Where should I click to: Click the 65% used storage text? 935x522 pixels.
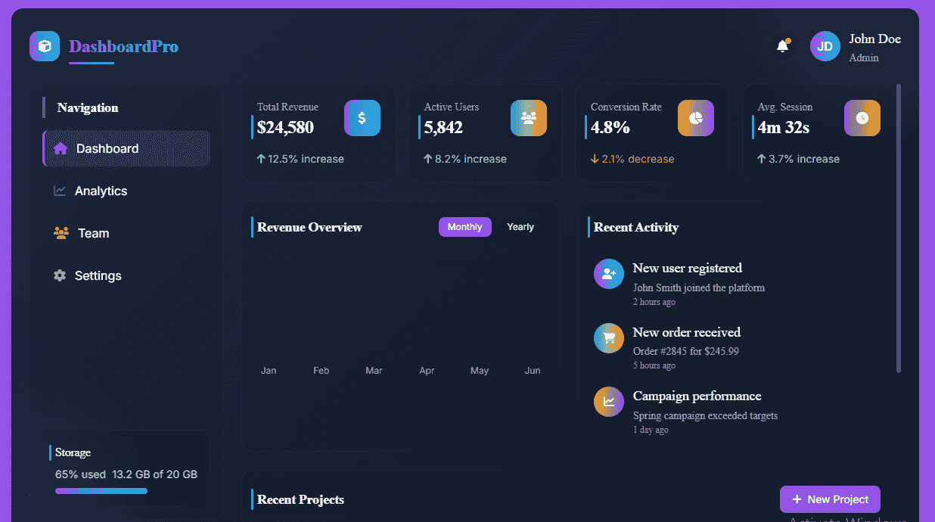point(80,474)
